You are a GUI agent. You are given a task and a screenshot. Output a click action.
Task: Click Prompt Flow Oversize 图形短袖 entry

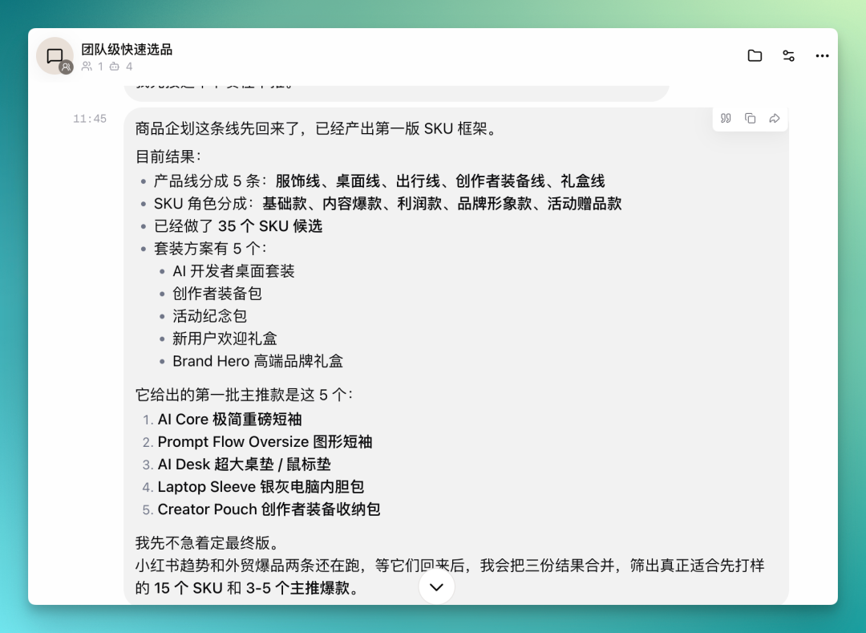[265, 442]
